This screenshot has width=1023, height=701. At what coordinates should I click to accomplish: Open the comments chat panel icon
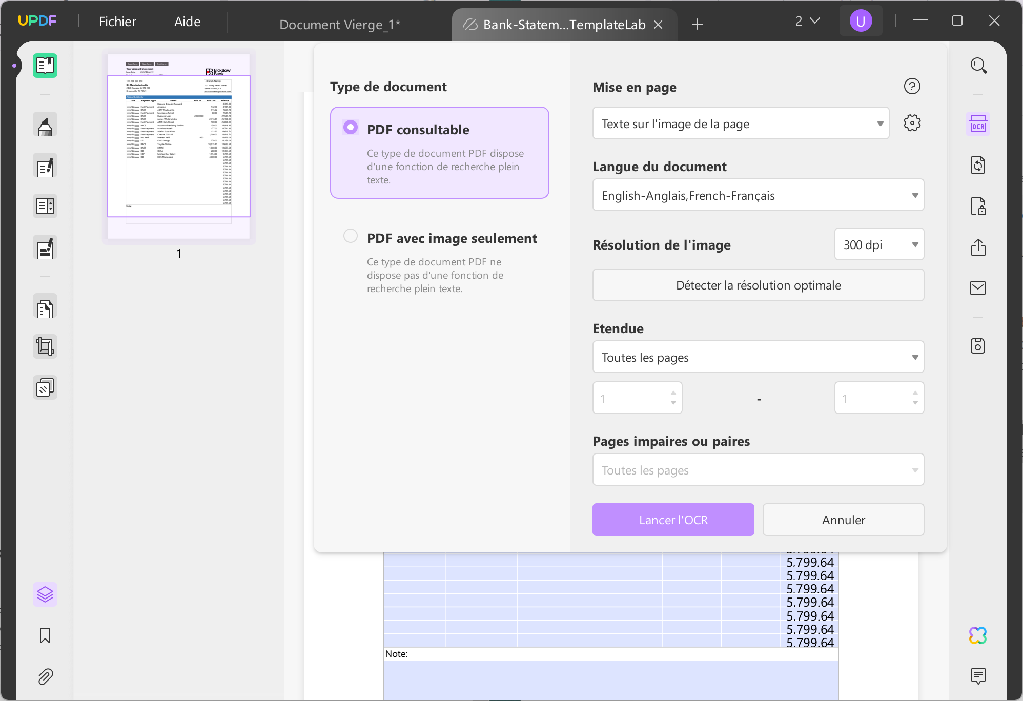pyautogui.click(x=978, y=676)
